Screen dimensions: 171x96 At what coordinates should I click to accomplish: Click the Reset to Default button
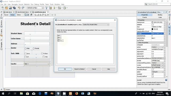(x=79, y=69)
